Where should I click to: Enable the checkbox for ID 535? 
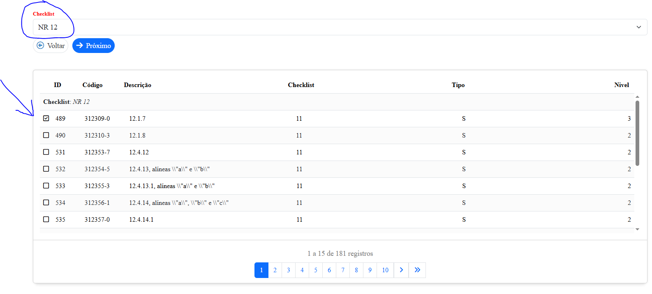click(46, 219)
